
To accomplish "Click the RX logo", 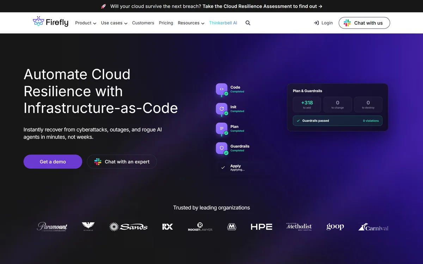I will 167,227.
